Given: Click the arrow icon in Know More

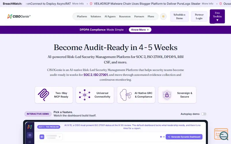Looking at the screenshot, I should tap(148, 30).
